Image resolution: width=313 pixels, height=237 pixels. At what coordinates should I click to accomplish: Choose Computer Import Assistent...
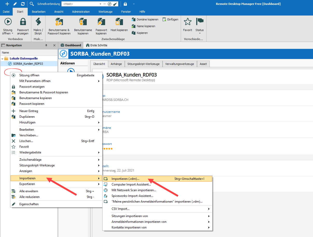click(157, 184)
